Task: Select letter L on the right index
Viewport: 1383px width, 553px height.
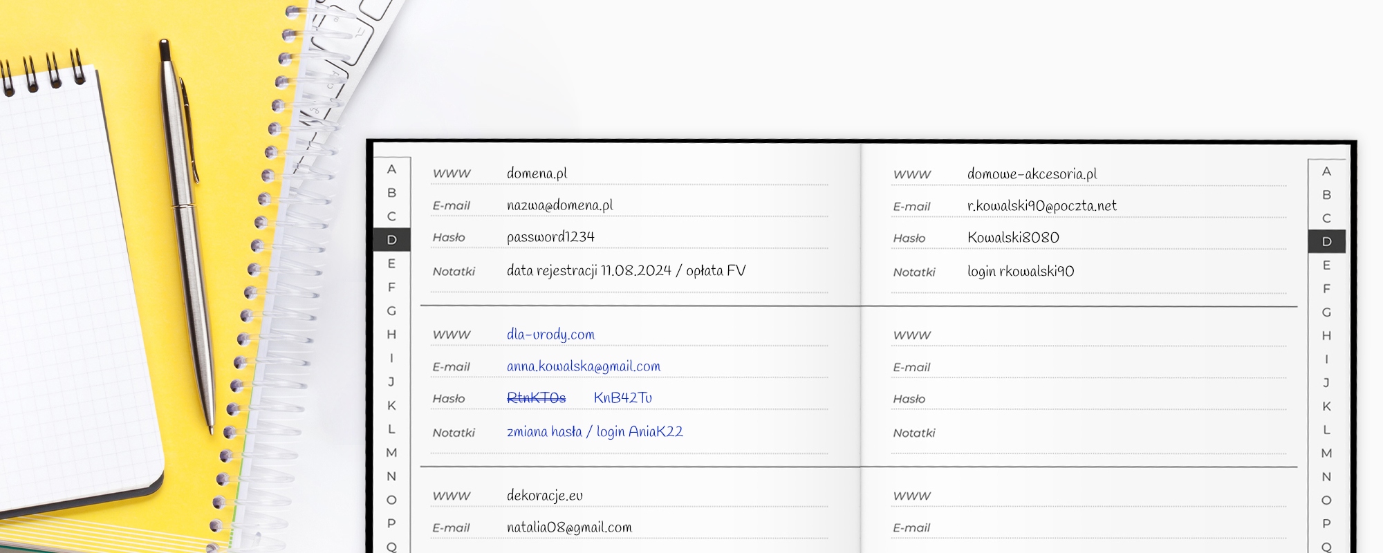Action: pos(1326,430)
